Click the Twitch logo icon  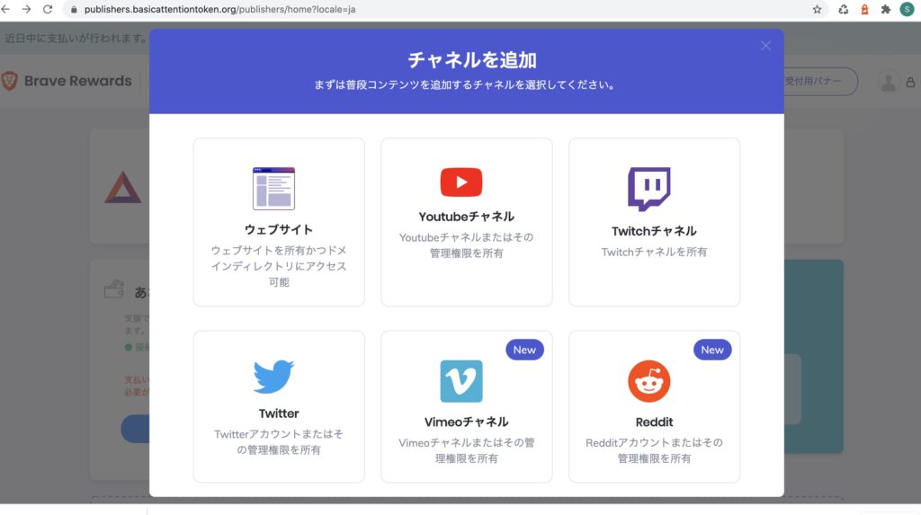tap(649, 189)
